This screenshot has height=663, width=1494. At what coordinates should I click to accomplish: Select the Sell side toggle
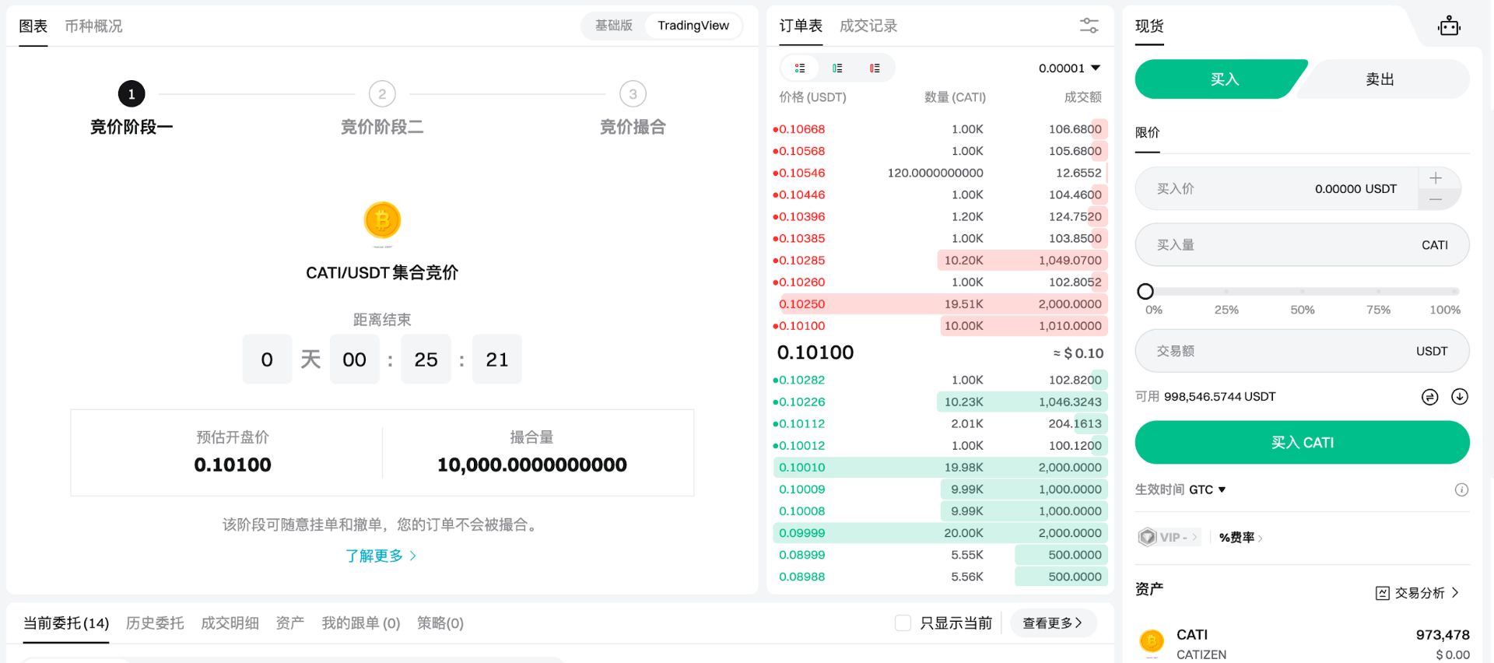[x=1381, y=79]
